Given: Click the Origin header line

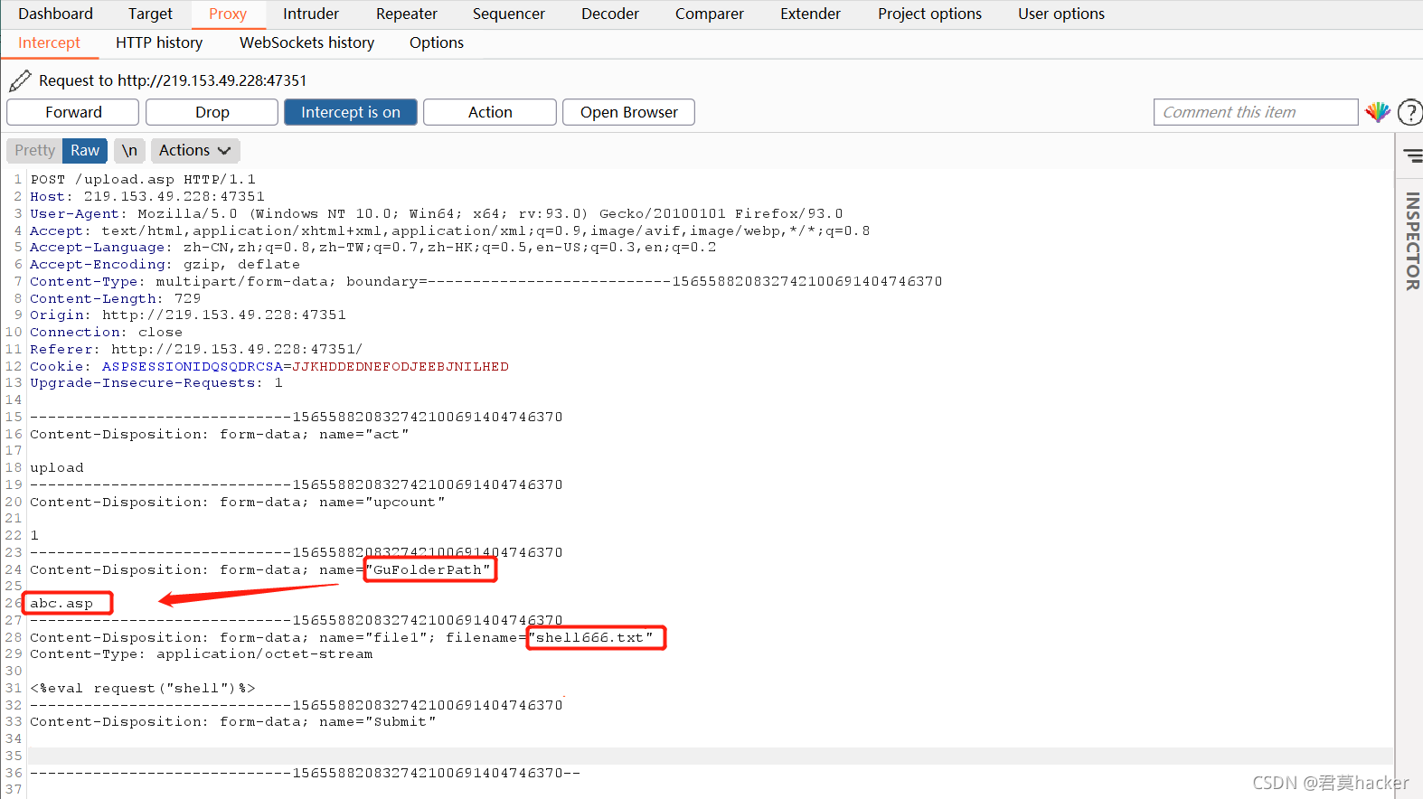Looking at the screenshot, I should click(x=188, y=315).
